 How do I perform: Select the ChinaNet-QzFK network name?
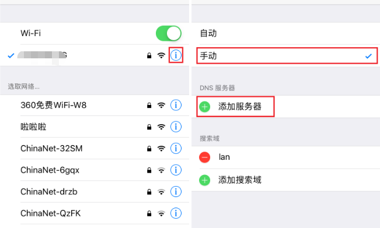[51, 213]
